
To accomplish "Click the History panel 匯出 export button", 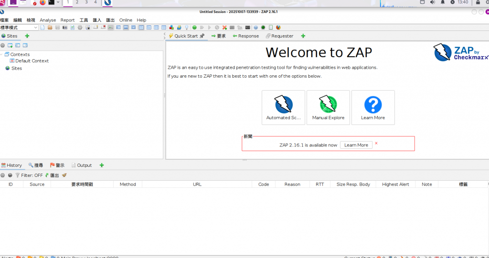I will coord(52,175).
